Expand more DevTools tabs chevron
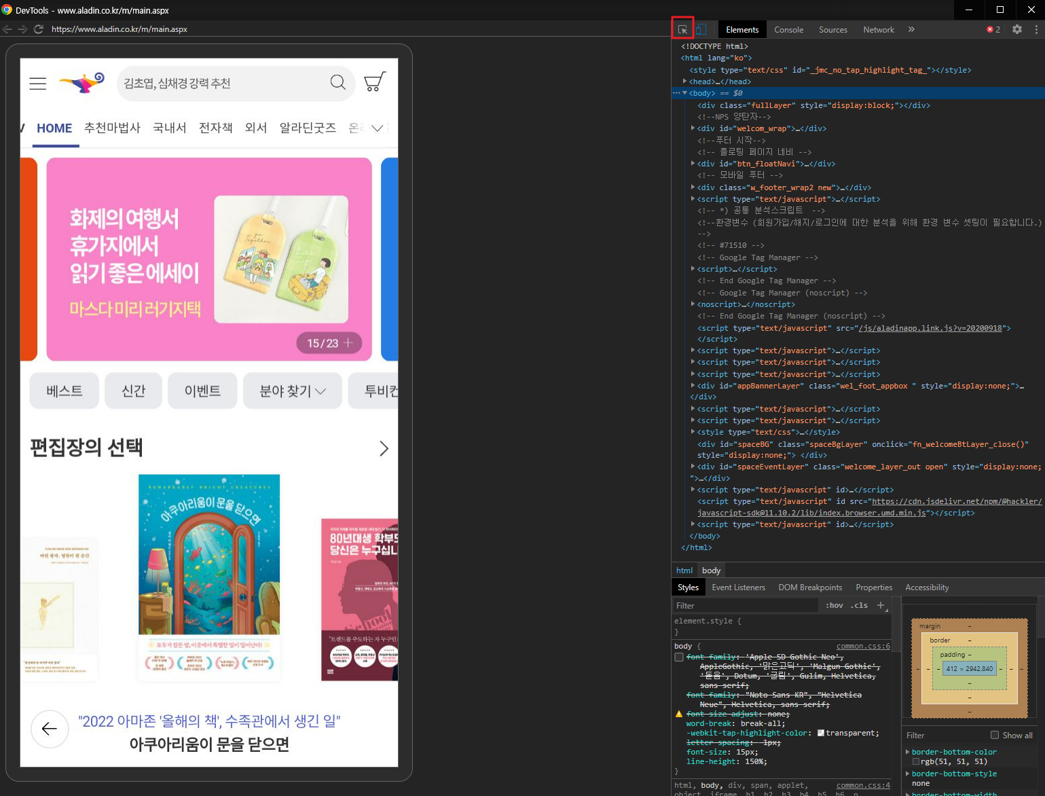1045x796 pixels. tap(911, 29)
